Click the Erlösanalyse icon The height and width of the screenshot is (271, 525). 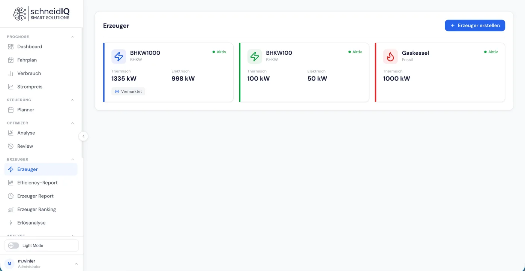click(11, 223)
